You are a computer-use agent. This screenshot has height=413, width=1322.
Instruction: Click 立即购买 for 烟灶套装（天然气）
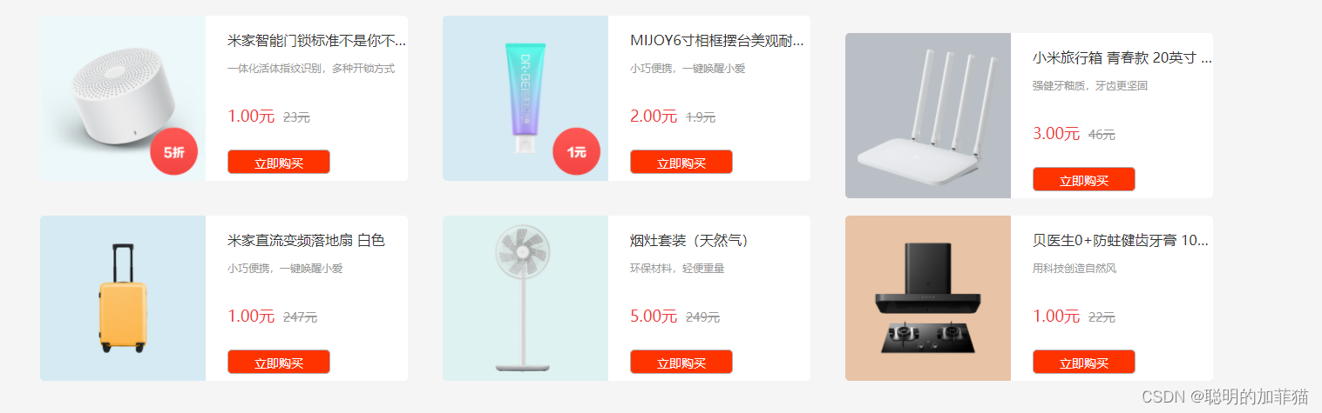(x=681, y=363)
